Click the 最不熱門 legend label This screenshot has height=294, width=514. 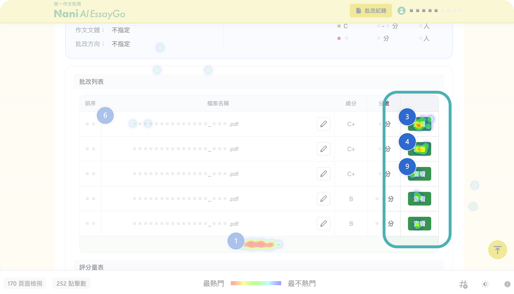[x=302, y=283]
